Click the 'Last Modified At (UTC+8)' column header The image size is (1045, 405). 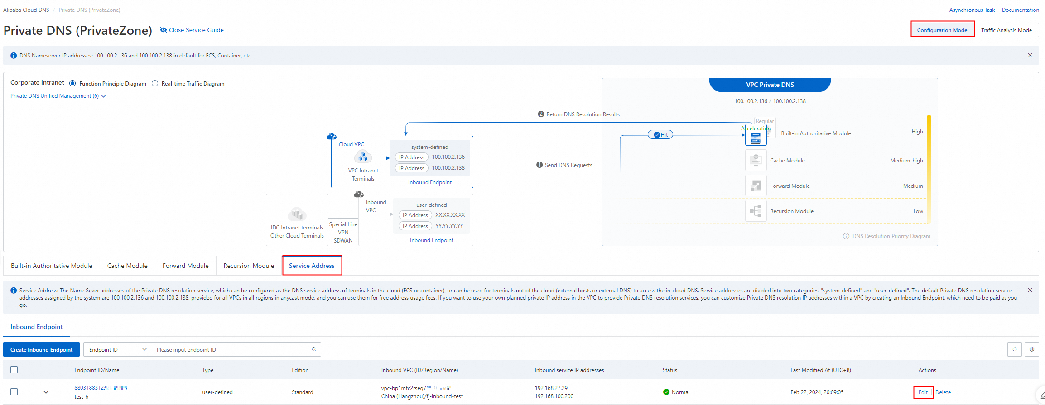821,370
